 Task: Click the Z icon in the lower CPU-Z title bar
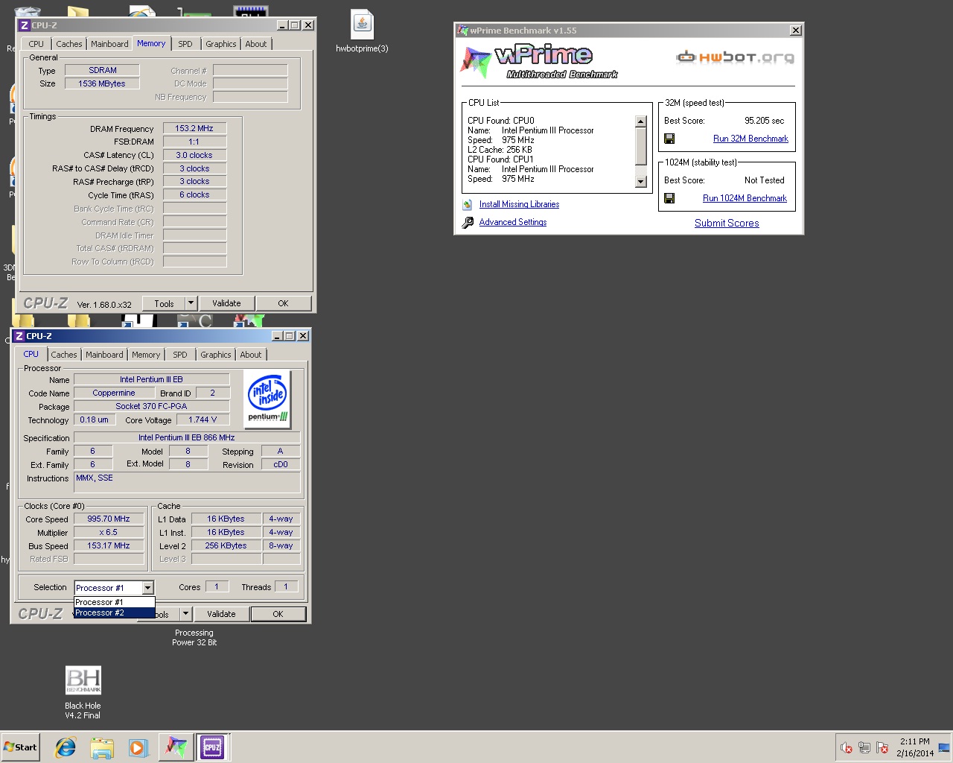point(19,336)
